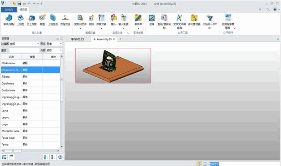Open the 方程式组 equation set tool

(x=65, y=20)
